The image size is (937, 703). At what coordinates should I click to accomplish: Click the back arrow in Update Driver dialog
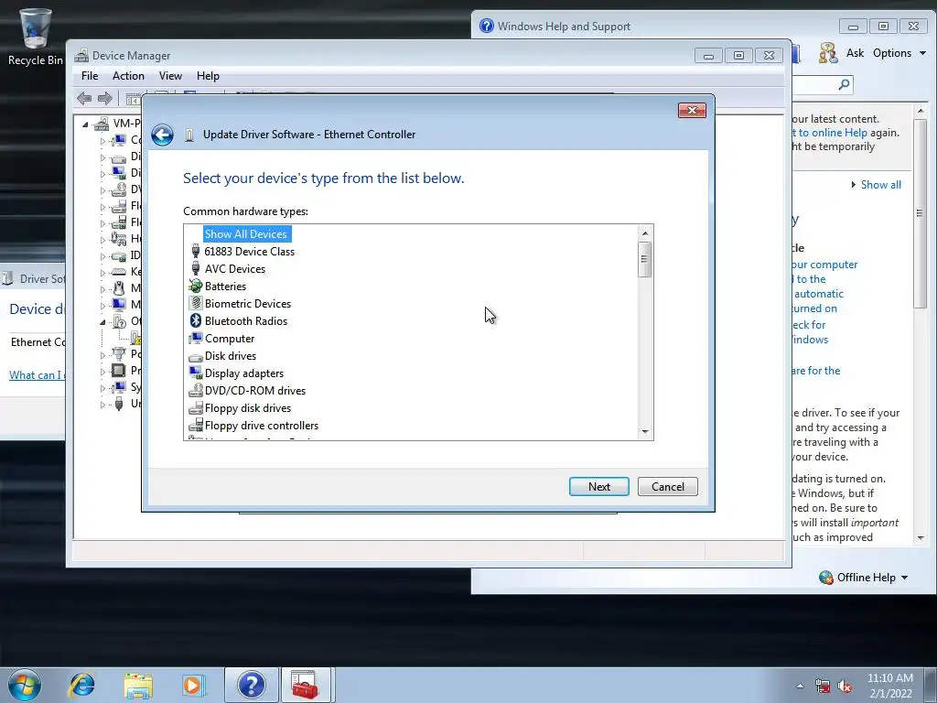(x=162, y=135)
